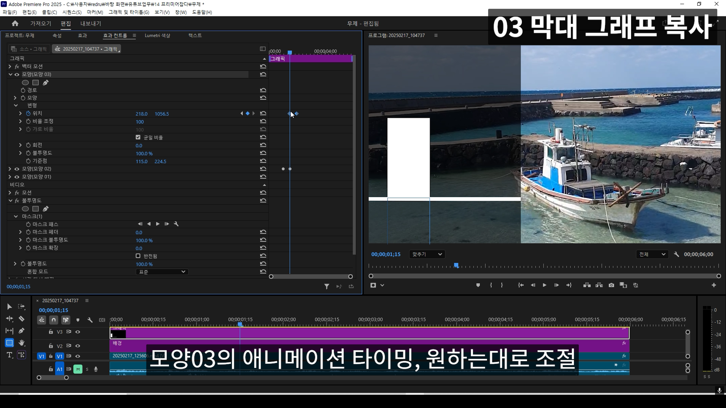Select the Razor tool in the toolbox
The image size is (726, 408).
[22, 319]
